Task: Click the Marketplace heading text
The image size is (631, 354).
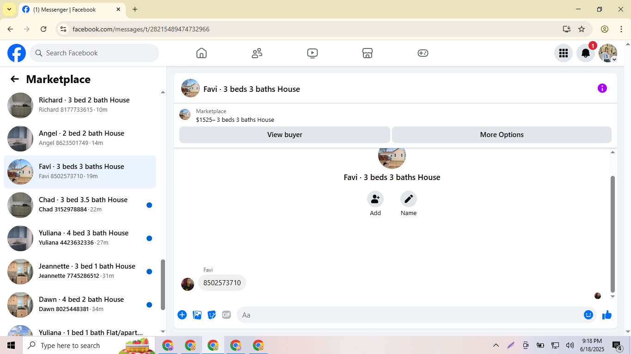Action: pos(58,79)
